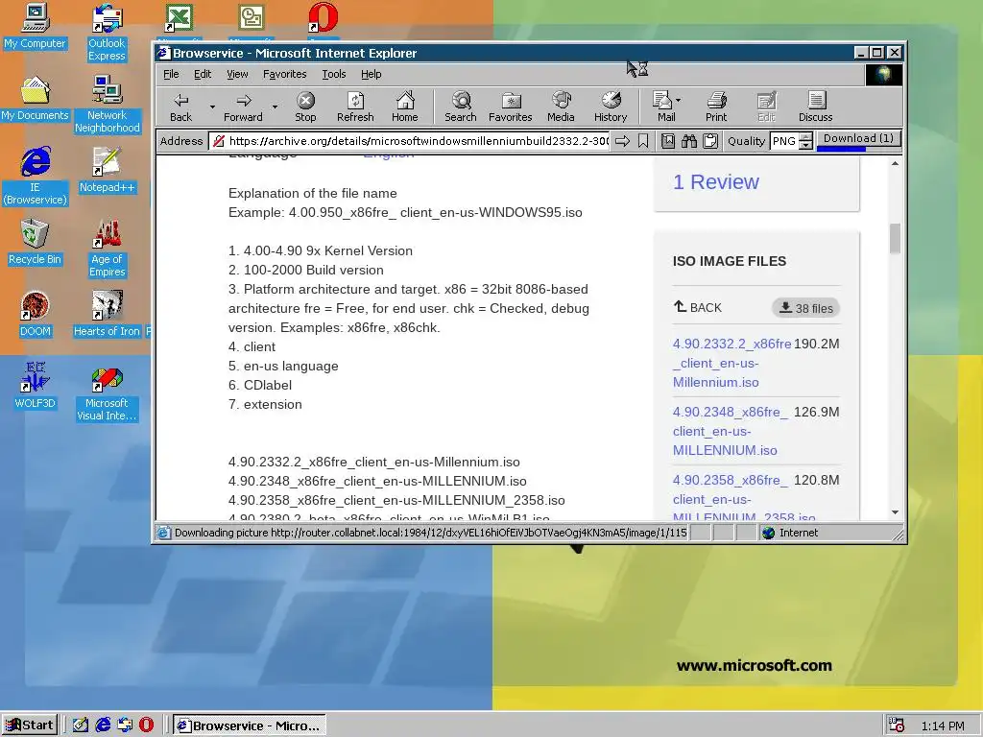Click Browservice taskbar window button
983x737 pixels.
click(x=250, y=725)
